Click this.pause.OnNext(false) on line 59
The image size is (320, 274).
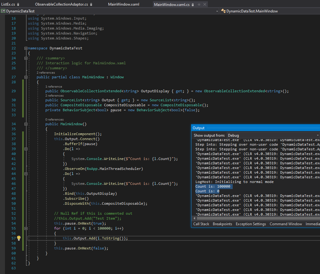(x=81, y=248)
